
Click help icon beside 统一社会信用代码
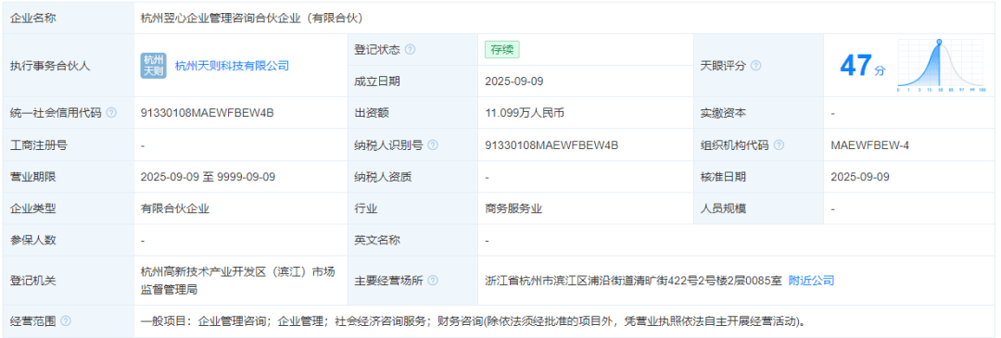(111, 113)
